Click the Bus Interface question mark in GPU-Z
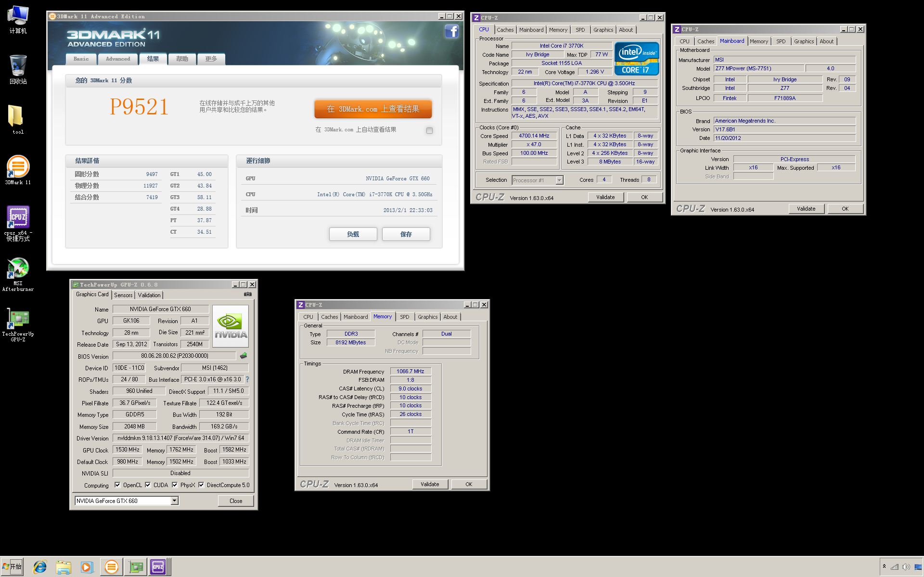The height and width of the screenshot is (577, 924). click(x=247, y=379)
